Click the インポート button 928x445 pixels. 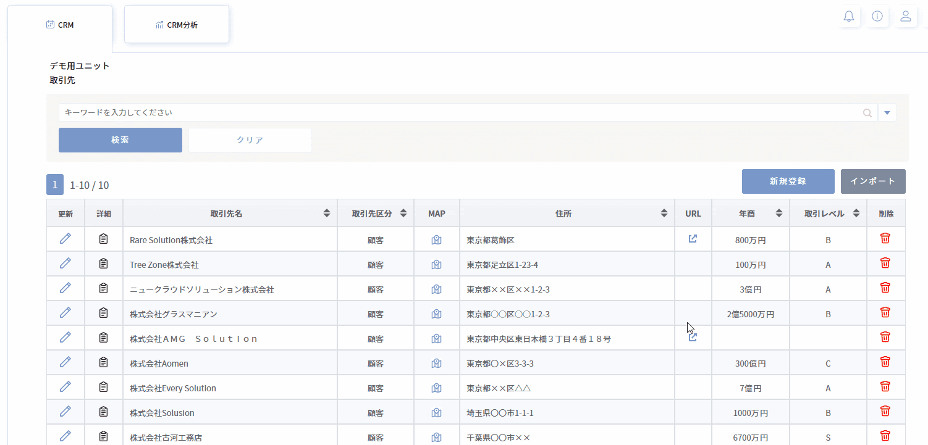pyautogui.click(x=873, y=181)
